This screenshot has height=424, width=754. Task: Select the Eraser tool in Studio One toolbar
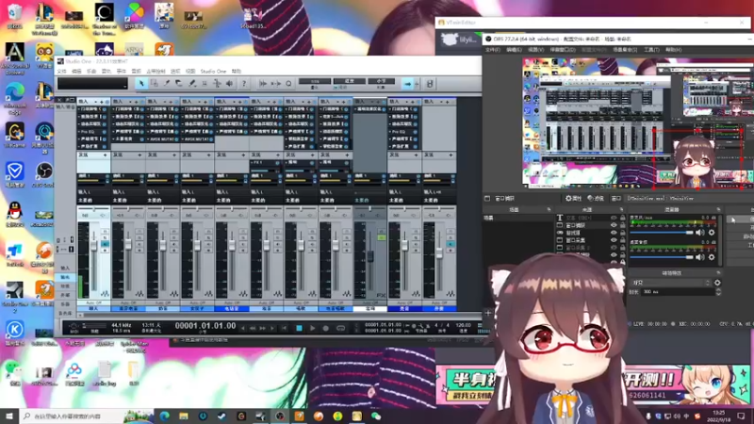(179, 84)
